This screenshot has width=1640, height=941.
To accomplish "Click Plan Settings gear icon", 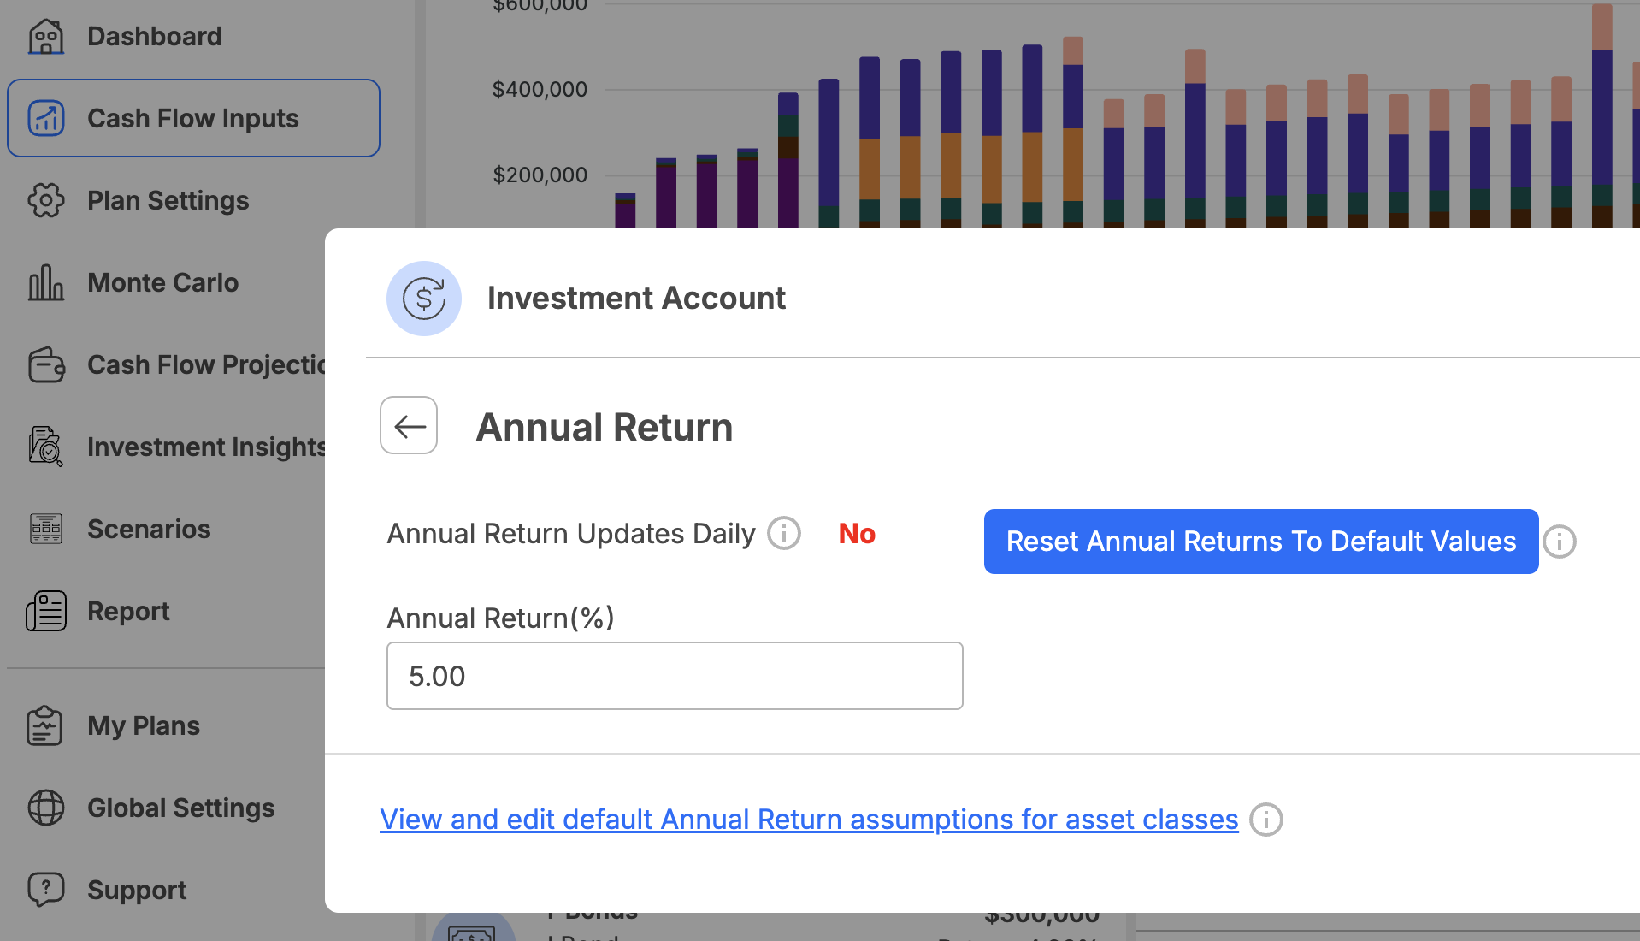I will click(x=46, y=200).
